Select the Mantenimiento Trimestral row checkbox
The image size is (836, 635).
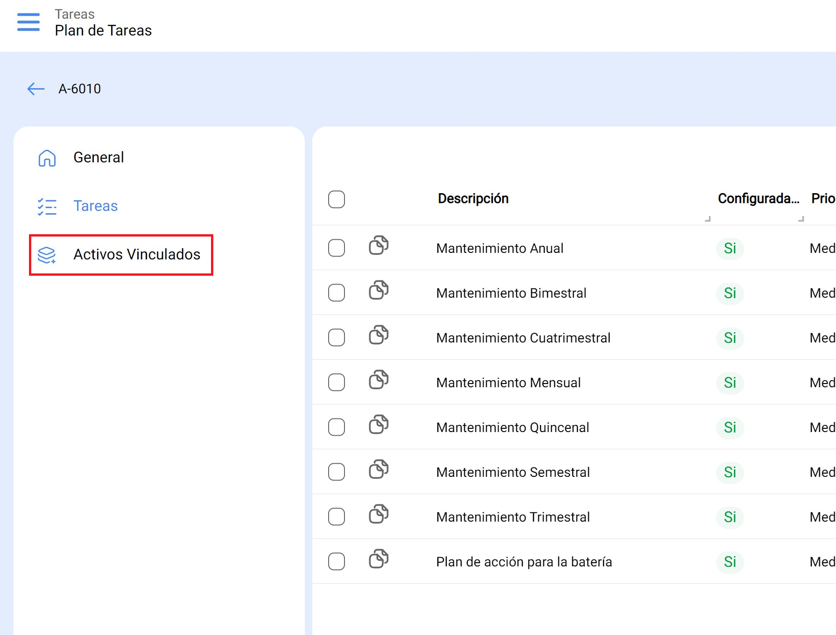336,517
